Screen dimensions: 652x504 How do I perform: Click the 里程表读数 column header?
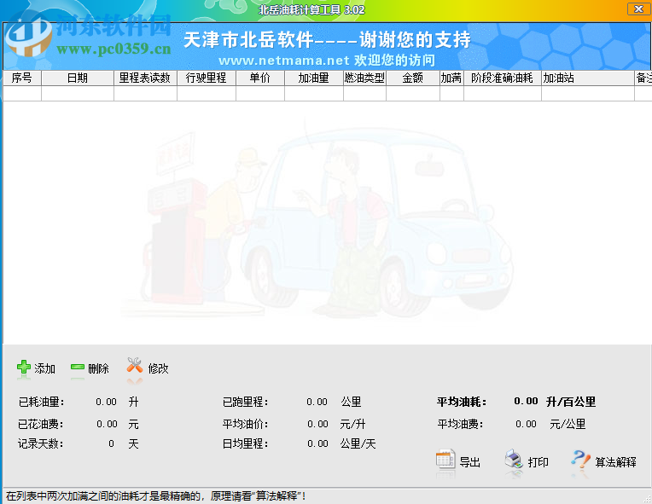pos(145,78)
